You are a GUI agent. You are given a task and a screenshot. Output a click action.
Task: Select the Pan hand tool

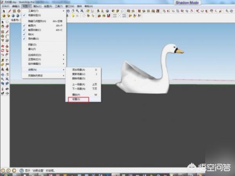tap(7, 75)
